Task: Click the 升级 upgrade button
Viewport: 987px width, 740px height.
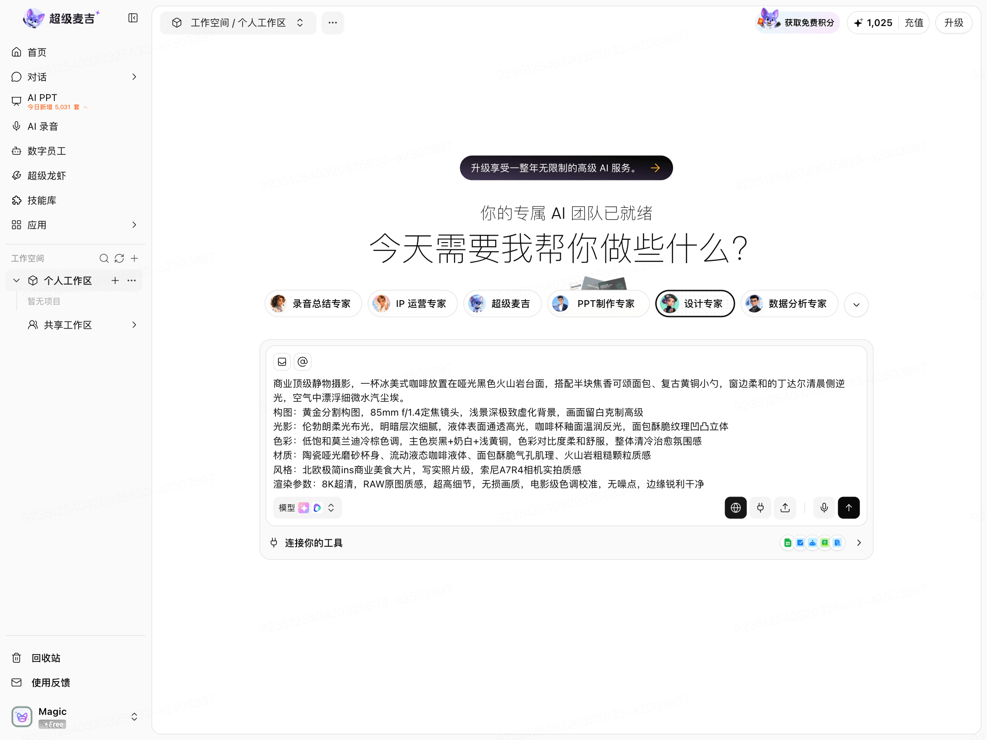Action: [954, 23]
